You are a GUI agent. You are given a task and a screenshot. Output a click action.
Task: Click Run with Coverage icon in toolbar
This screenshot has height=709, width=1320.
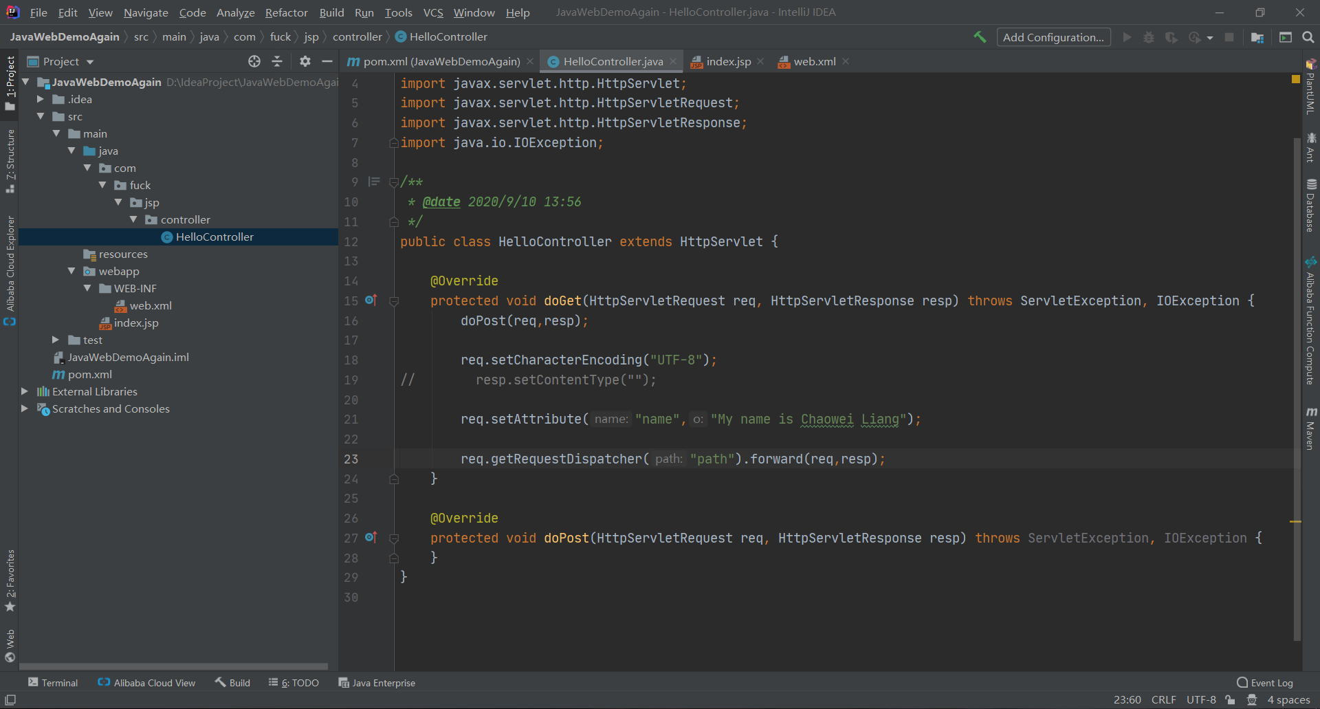[x=1171, y=37]
